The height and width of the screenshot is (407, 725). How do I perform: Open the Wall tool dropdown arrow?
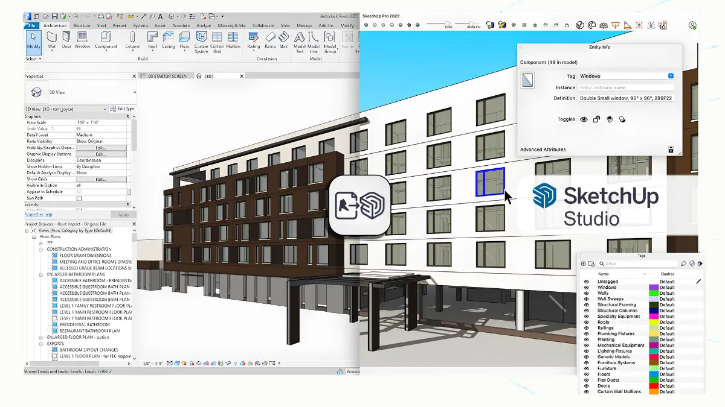point(52,51)
